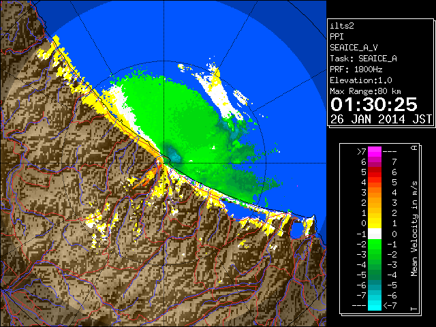Click the '<-7' label at the legend bottom
Screen dimensions: 436x327
click(390, 306)
